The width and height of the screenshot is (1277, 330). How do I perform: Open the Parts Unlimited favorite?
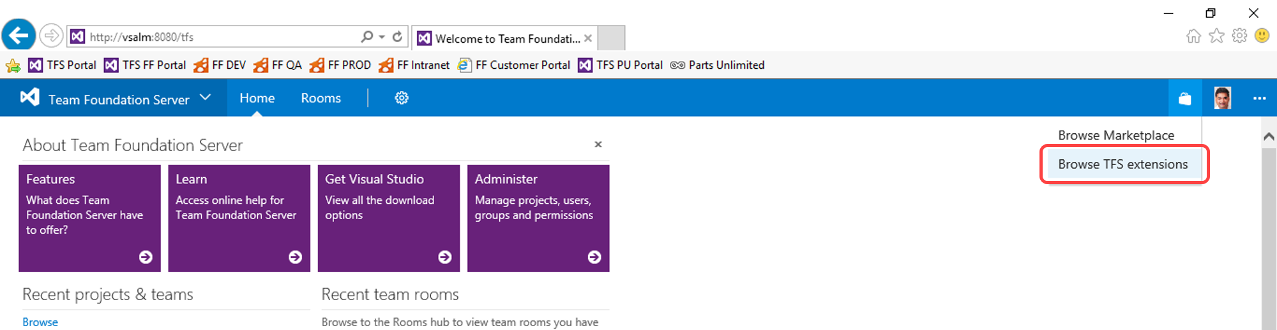pos(718,65)
